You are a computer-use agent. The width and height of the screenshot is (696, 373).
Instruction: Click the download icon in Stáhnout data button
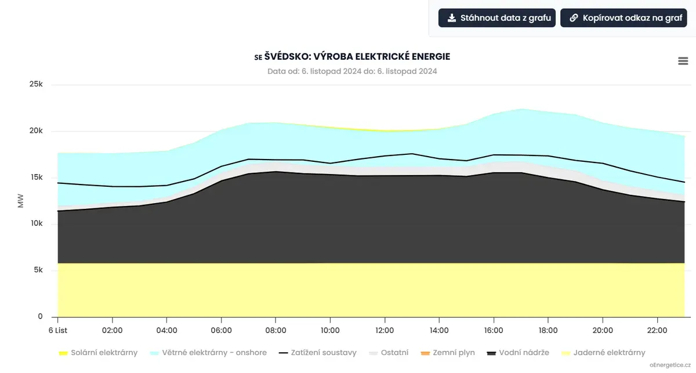tap(451, 18)
